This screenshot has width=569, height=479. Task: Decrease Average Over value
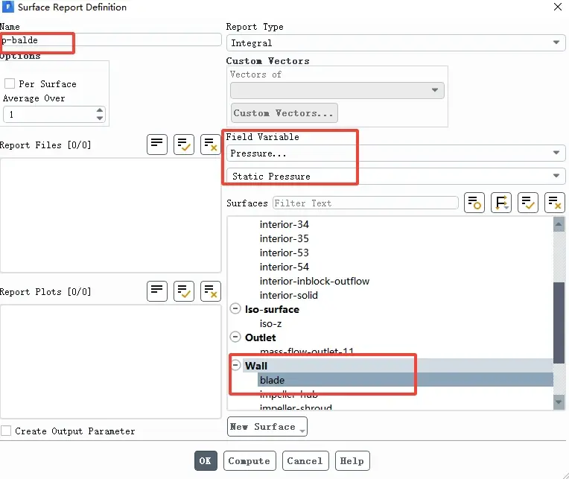coord(100,118)
